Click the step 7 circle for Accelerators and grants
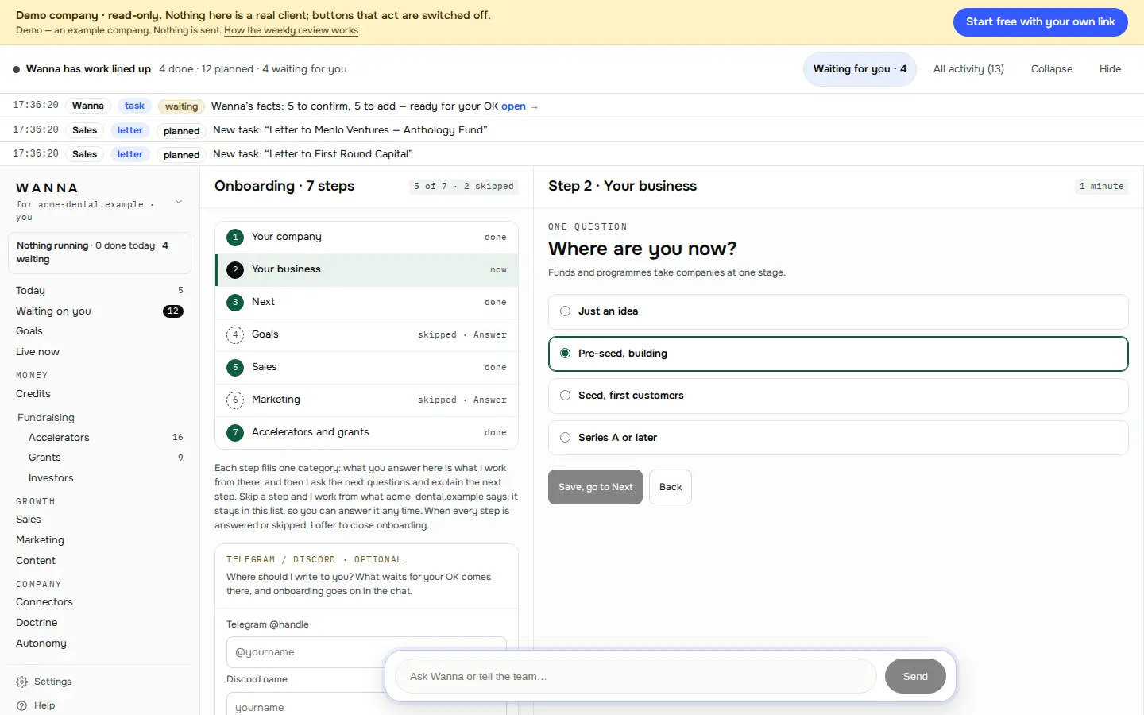 pyautogui.click(x=235, y=432)
